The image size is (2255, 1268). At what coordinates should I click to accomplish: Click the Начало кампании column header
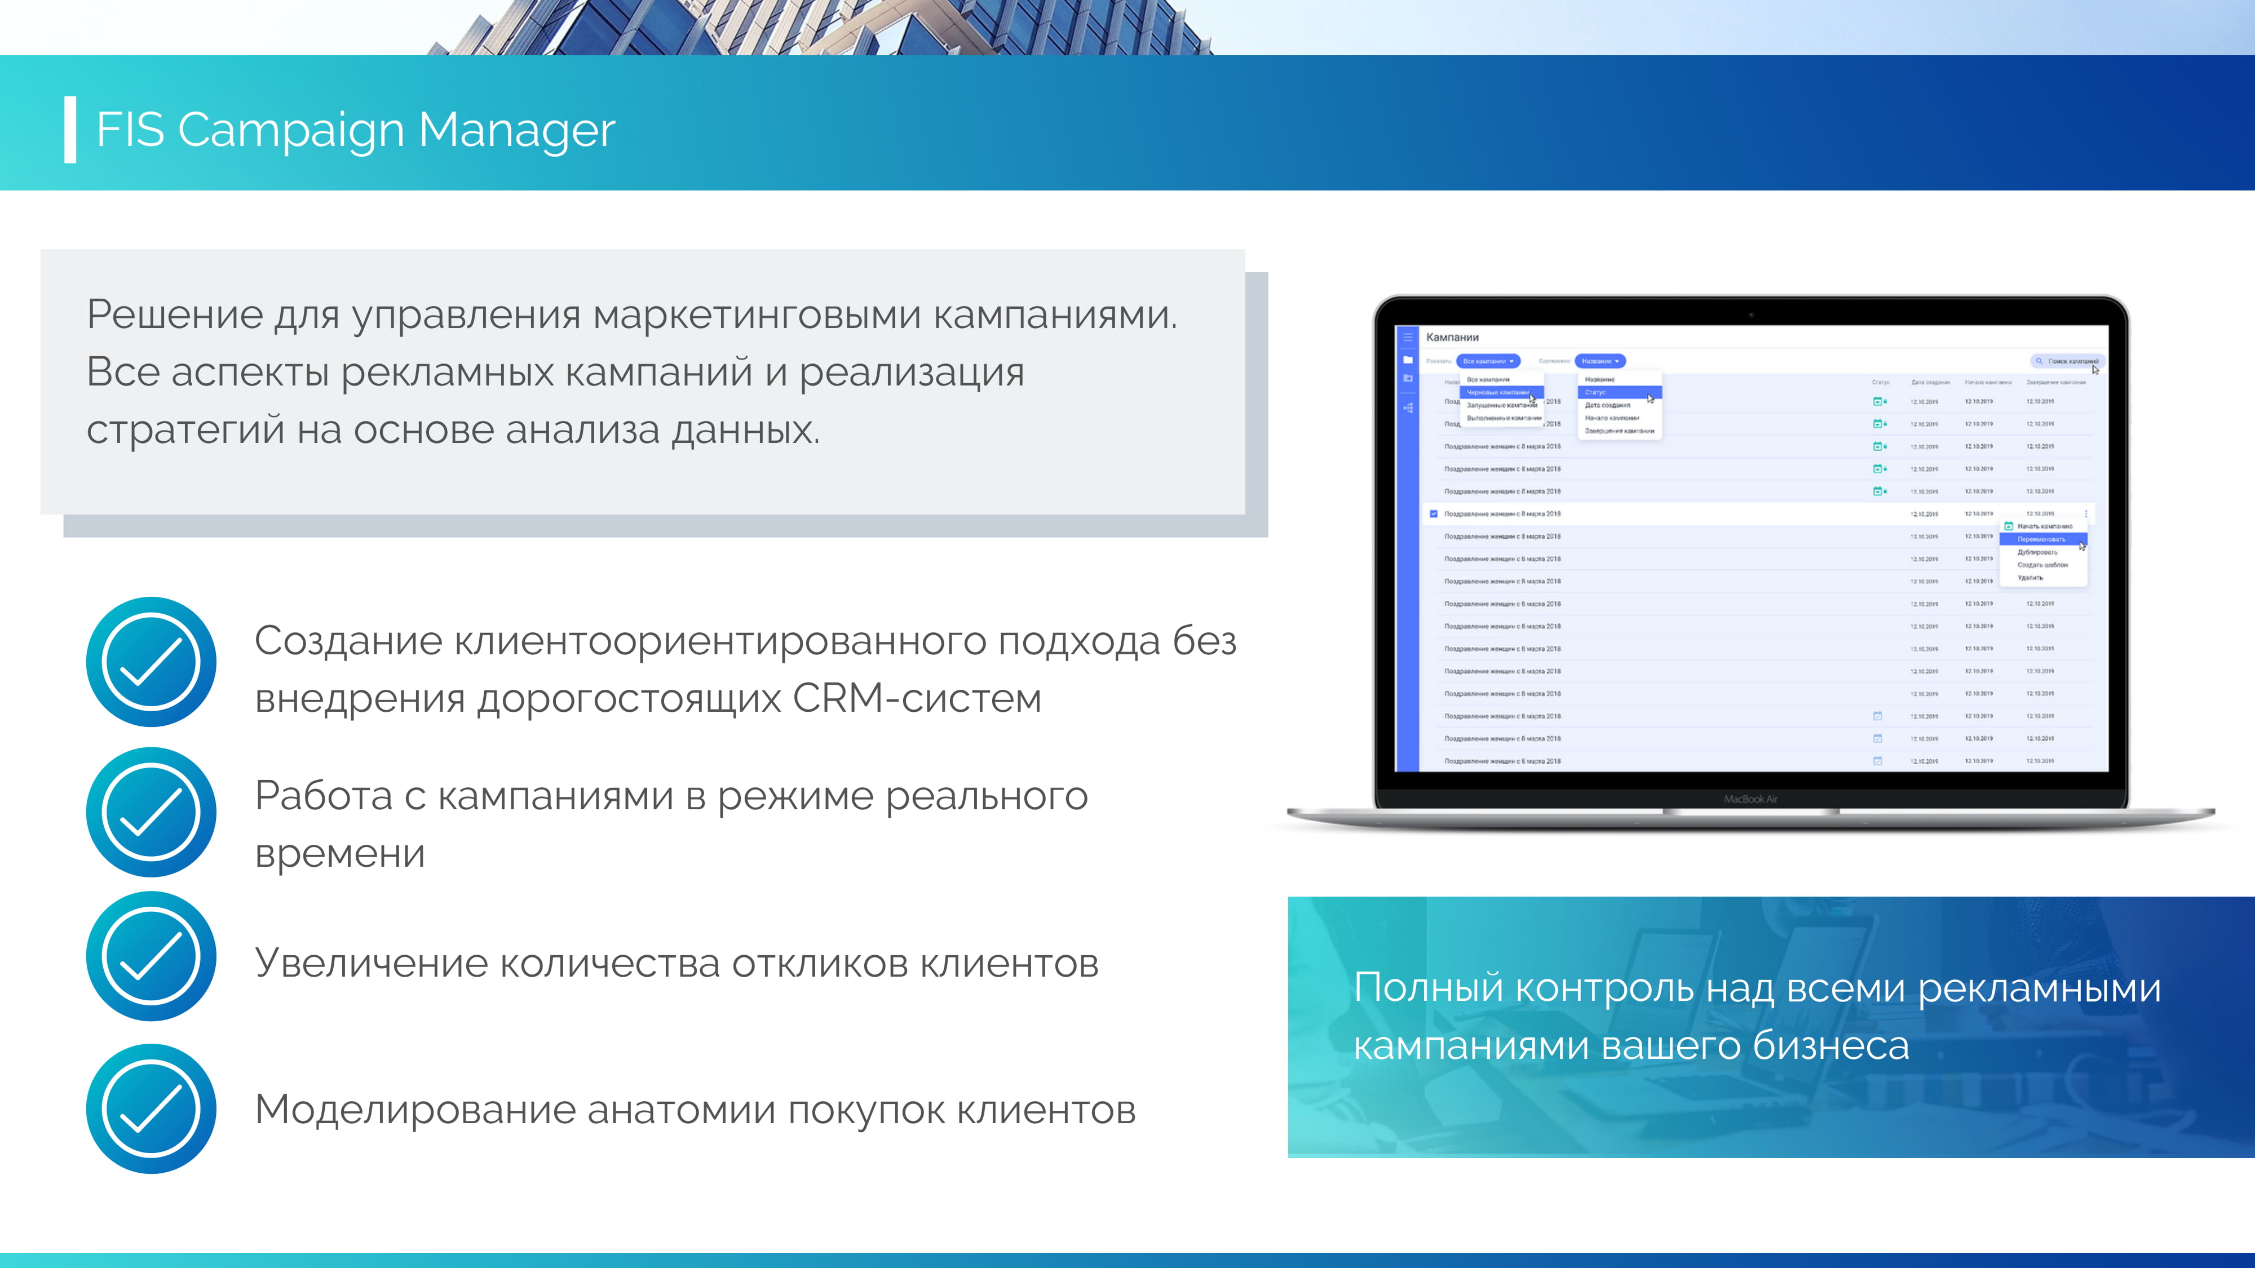tap(1989, 383)
